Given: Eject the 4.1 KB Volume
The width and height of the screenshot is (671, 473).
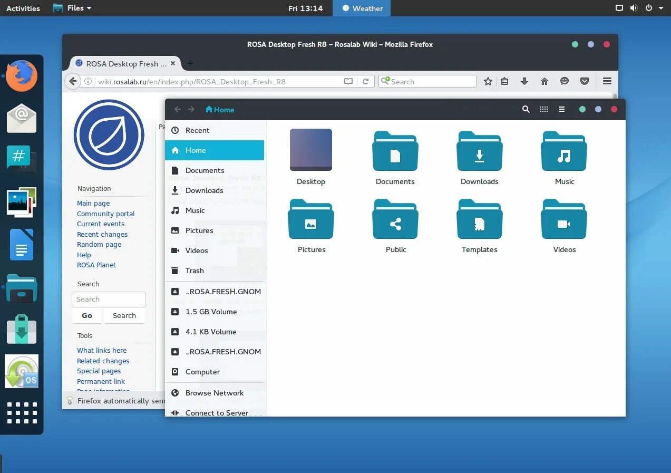Looking at the screenshot, I should [175, 332].
